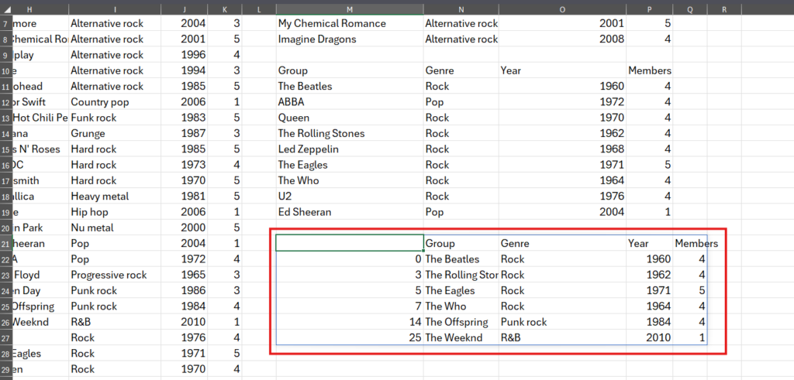Click the 'Funk rock' cell
This screenshot has width=794, height=380.
point(115,118)
